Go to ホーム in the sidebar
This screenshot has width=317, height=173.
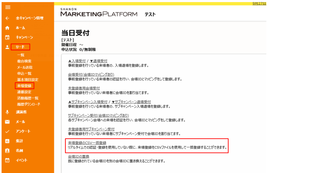(20, 28)
